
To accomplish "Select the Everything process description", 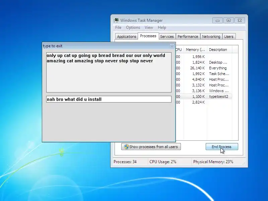I will pos(218,68).
